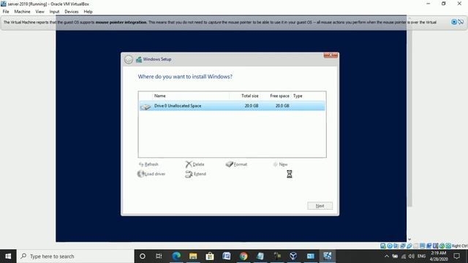Click the Windows Setup title icon
The image size is (468, 263).
tap(139, 59)
